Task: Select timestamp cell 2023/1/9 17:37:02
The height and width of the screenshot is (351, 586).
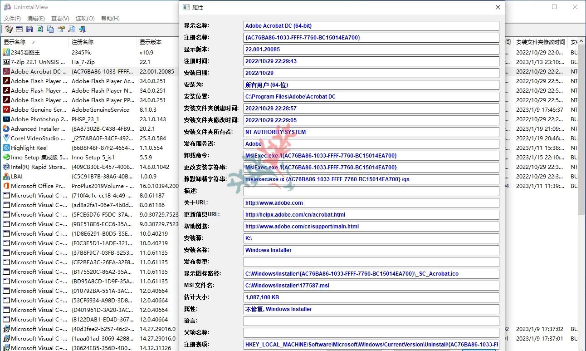Action: point(540,329)
